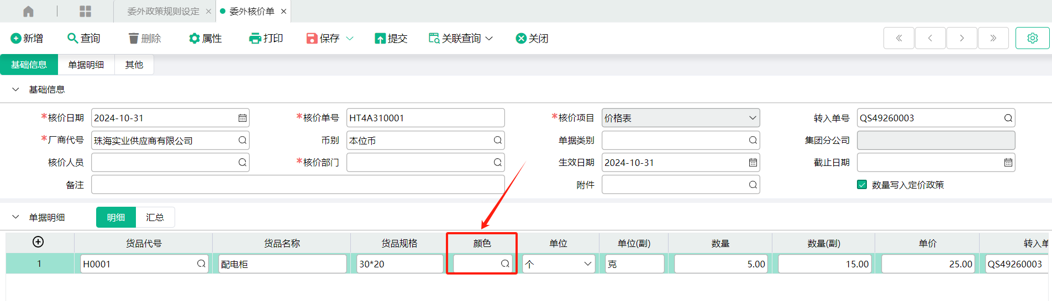Click the home icon in tab bar
Screen dimensions: 1052x301
click(x=28, y=11)
